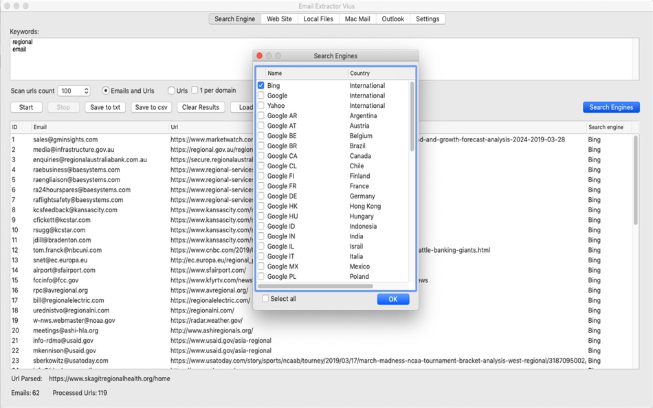Click the Keywords text area
653x408 pixels.
[324, 58]
